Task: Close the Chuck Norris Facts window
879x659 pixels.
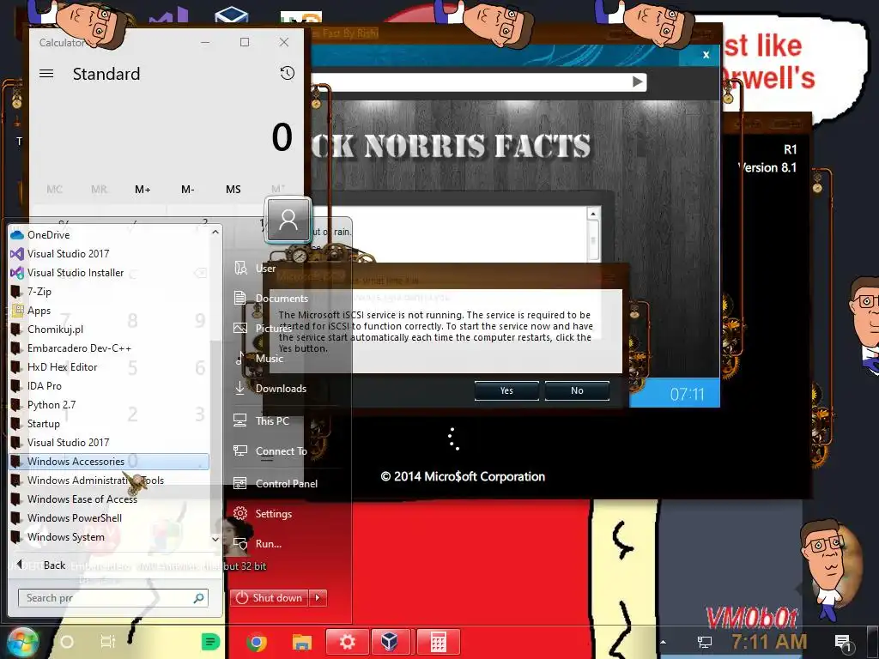Action: tap(706, 55)
